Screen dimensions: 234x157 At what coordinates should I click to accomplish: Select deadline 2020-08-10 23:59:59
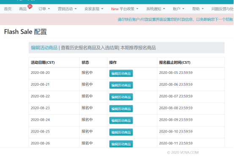[x=176, y=132]
